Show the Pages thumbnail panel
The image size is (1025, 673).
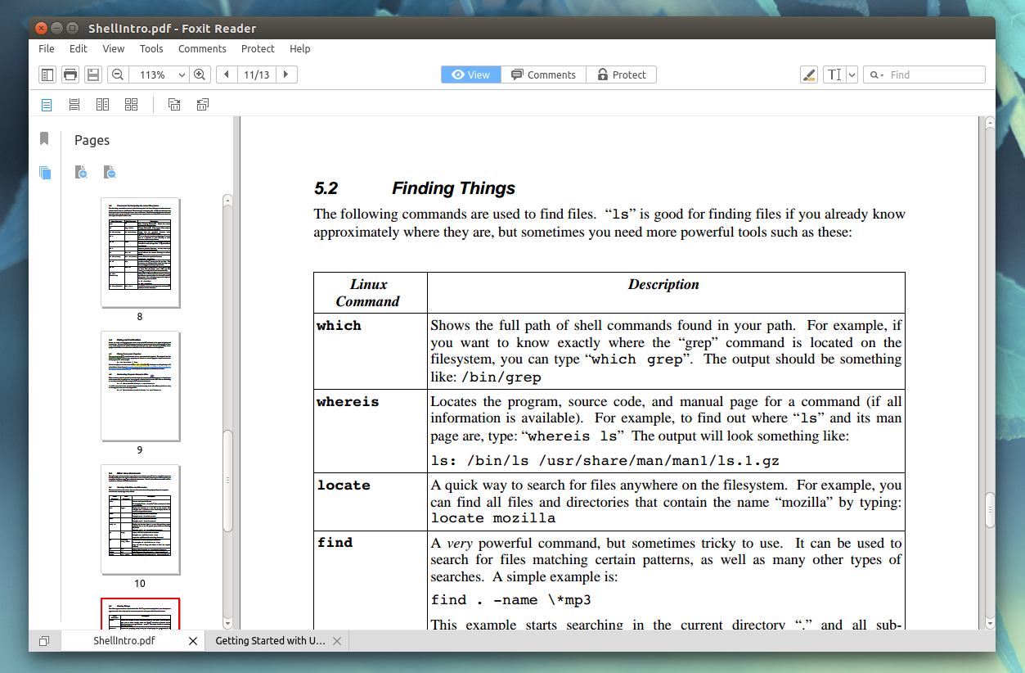45,173
